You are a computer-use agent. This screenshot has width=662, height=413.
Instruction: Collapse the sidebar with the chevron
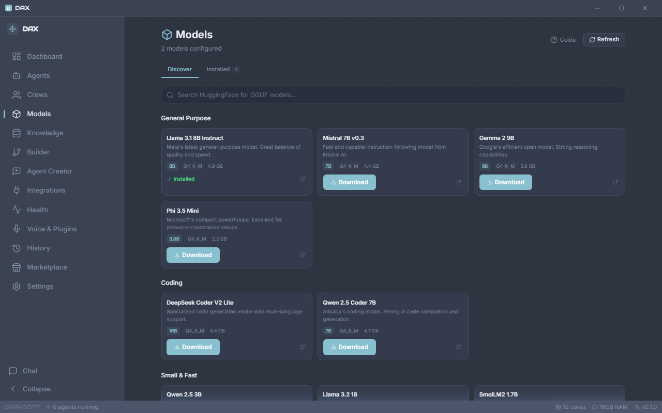tap(13, 389)
